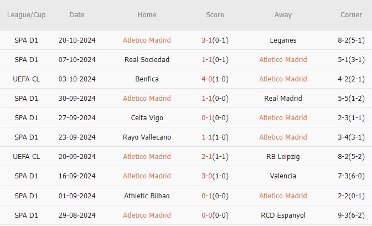
Task: Click the Real Madrid away team
Action: pyautogui.click(x=283, y=98)
